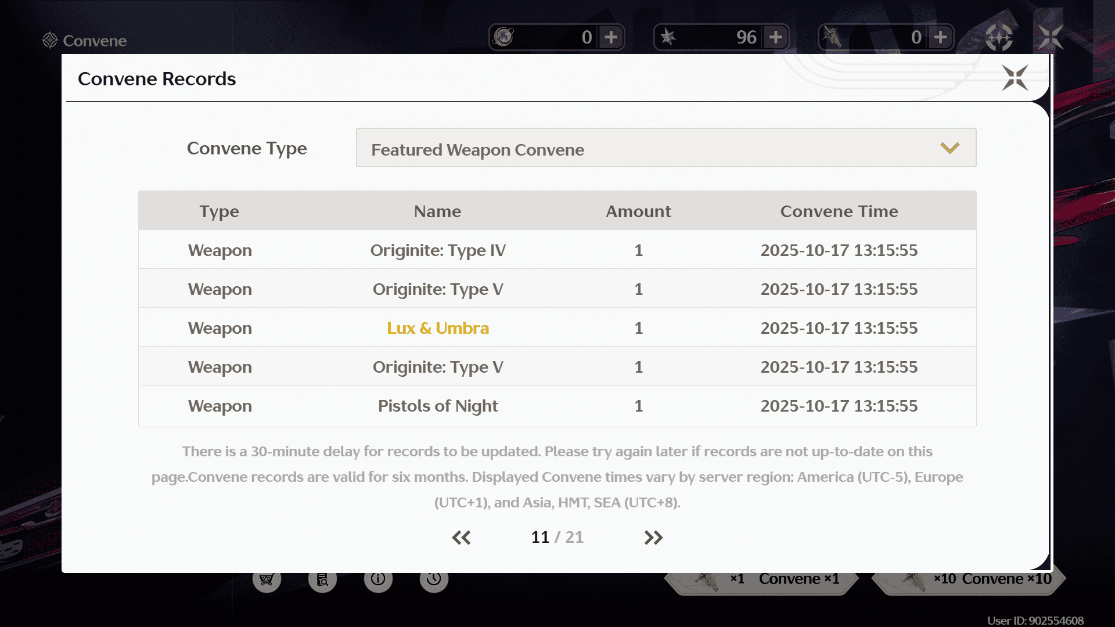Go to the previous records page
The image size is (1115, 627).
[461, 538]
